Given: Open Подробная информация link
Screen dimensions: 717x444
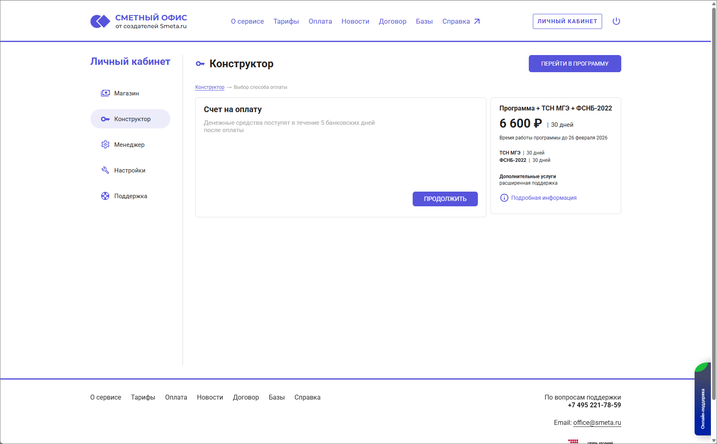Looking at the screenshot, I should coord(543,198).
